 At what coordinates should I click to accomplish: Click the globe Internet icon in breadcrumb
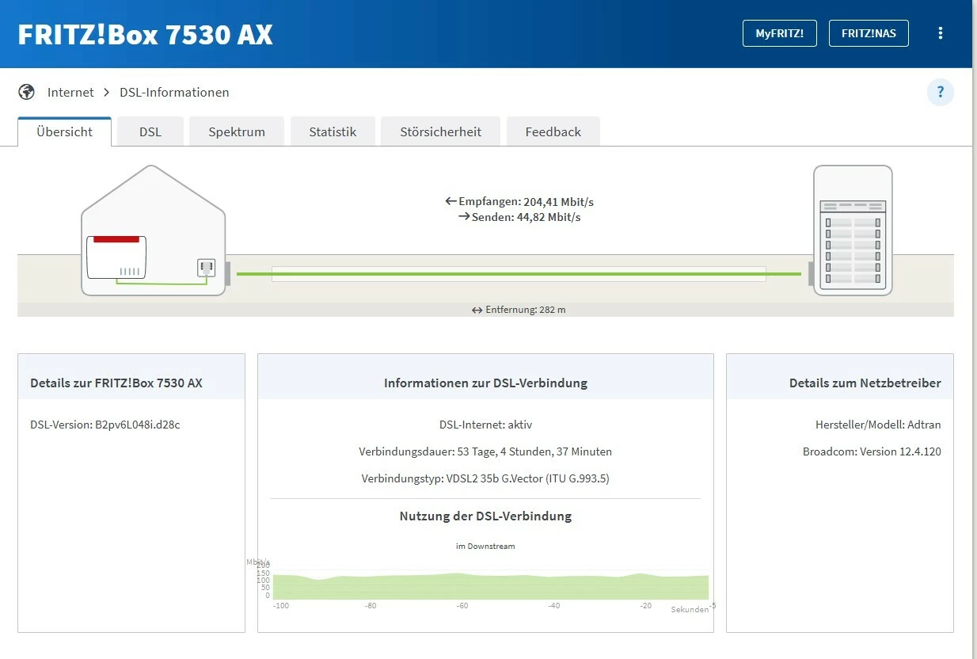click(x=26, y=92)
